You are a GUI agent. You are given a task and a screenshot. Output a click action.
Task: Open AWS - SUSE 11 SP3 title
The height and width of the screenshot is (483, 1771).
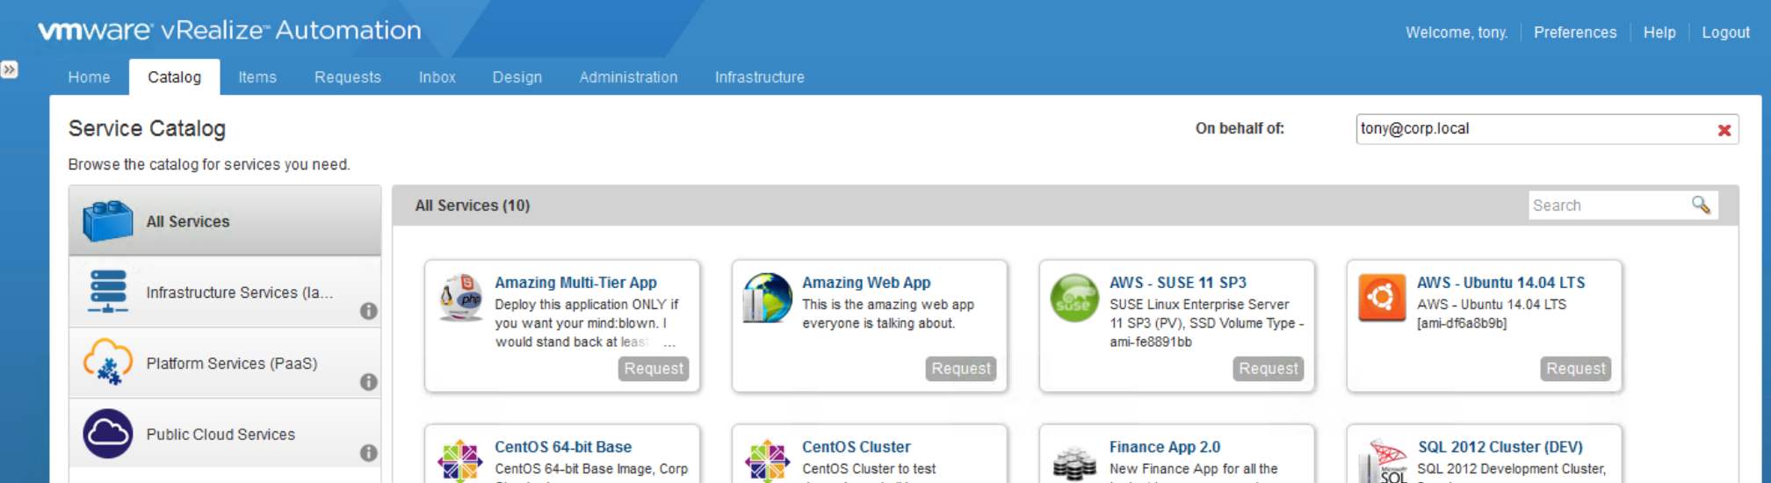(1178, 283)
